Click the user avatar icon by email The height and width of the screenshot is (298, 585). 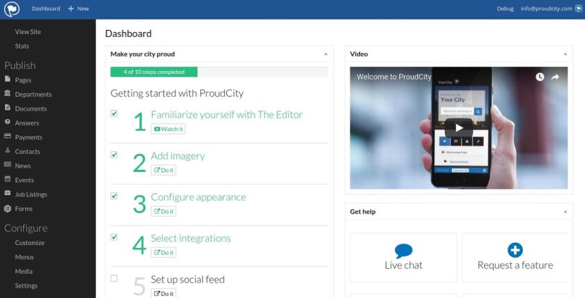[x=579, y=8]
